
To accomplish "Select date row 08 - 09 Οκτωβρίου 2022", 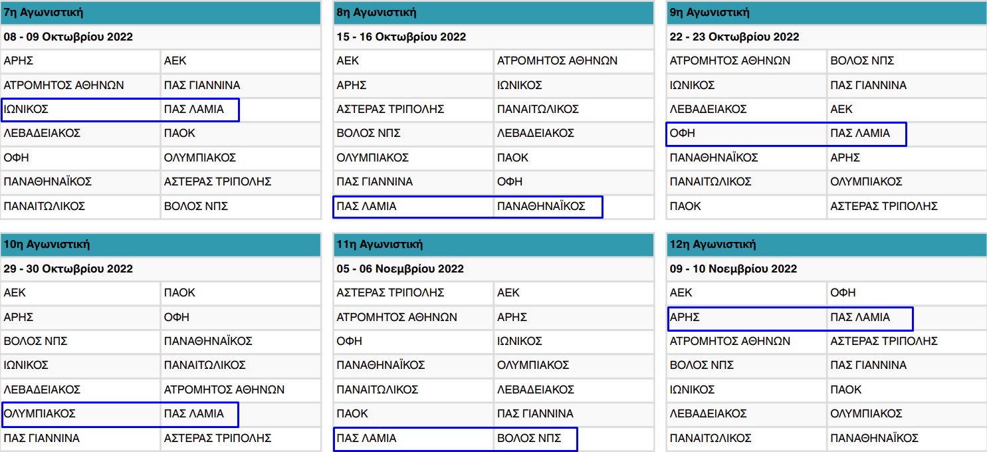I will (68, 37).
